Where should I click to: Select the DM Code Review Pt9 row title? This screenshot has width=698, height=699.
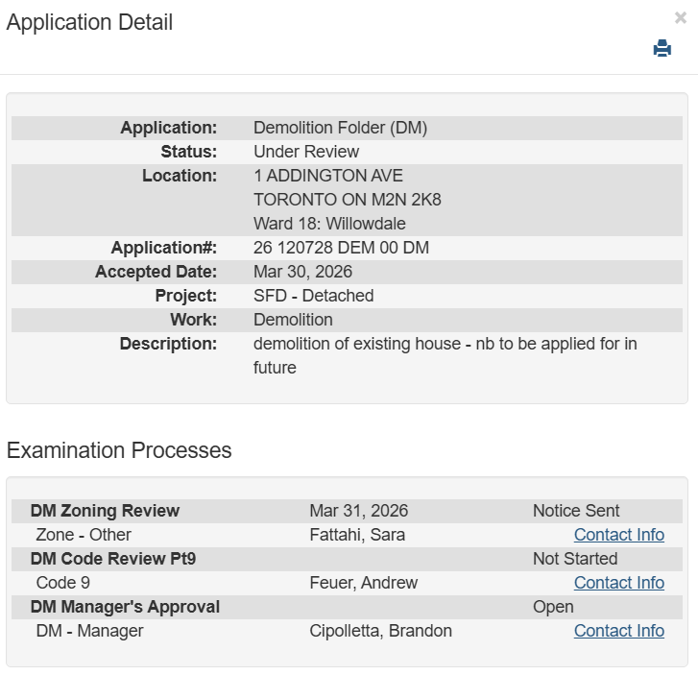click(x=113, y=559)
